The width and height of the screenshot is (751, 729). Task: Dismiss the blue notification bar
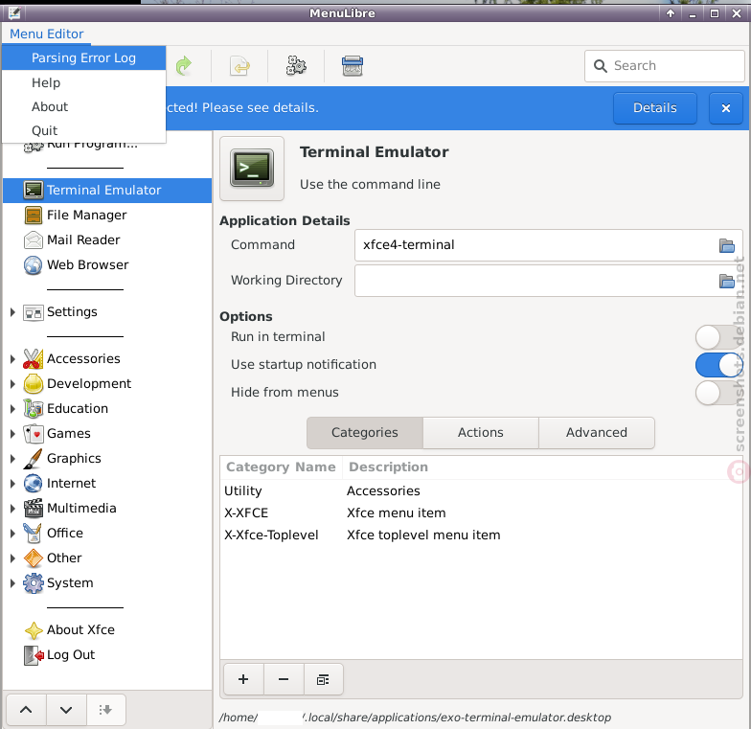[726, 107]
